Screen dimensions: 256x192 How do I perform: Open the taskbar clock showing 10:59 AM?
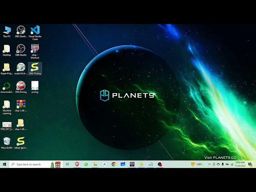240,164
